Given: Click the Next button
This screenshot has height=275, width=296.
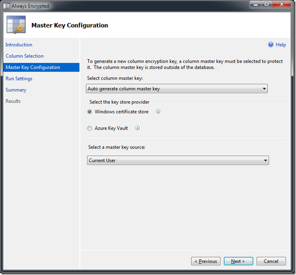Looking at the screenshot, I should [238, 261].
